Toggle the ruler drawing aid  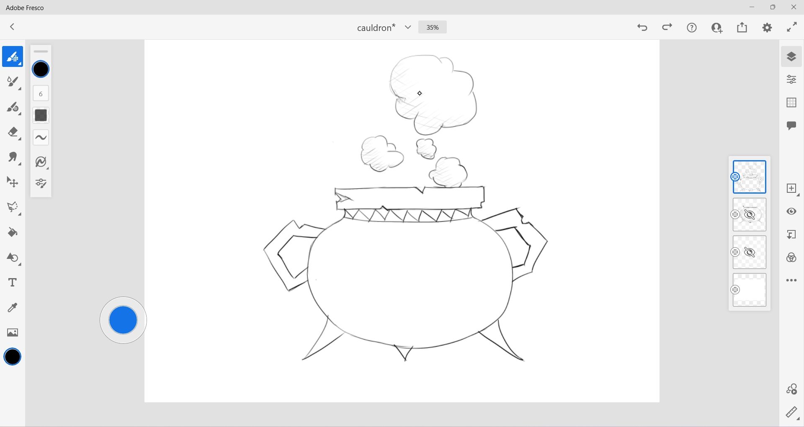click(x=791, y=412)
